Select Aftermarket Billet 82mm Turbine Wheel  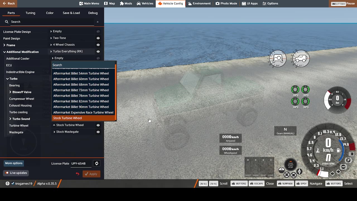(83, 101)
